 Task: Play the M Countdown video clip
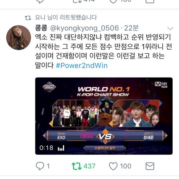click(x=104, y=116)
